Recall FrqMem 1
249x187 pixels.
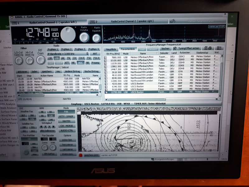coord(53,50)
